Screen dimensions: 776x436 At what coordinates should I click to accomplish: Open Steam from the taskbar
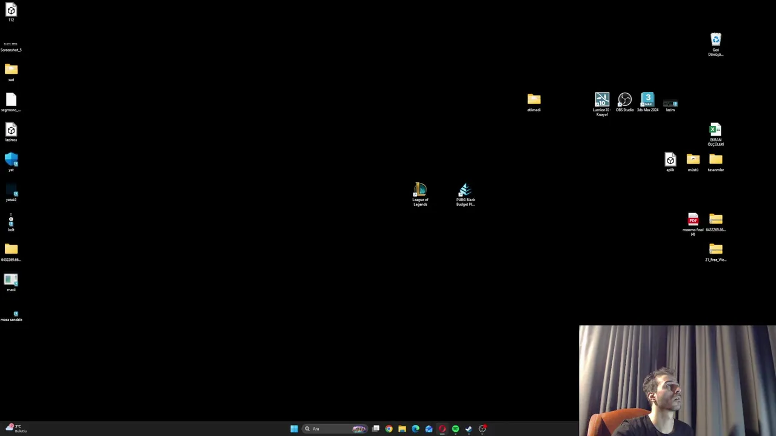(469, 429)
